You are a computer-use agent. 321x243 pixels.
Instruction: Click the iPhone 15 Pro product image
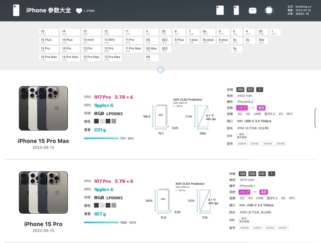43,192
